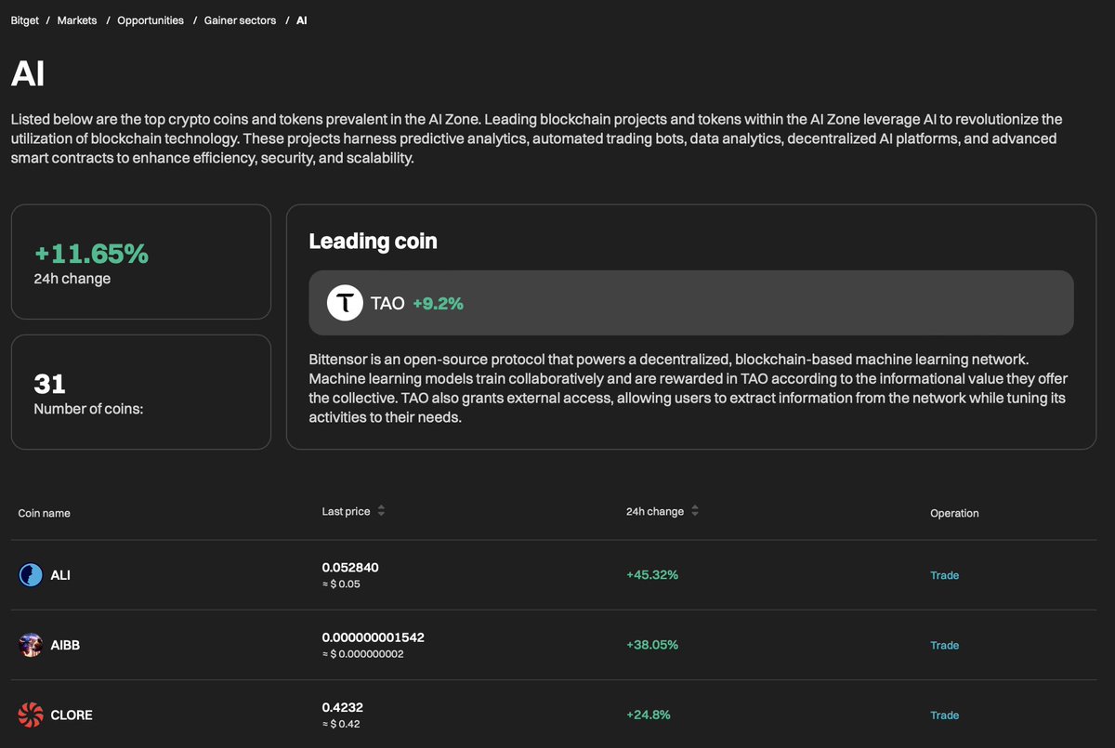Open Opportunities breadcrumb link
The image size is (1115, 748).
point(151,20)
